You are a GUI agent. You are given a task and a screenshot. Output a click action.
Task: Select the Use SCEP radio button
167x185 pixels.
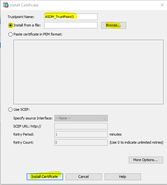(x=11, y=109)
